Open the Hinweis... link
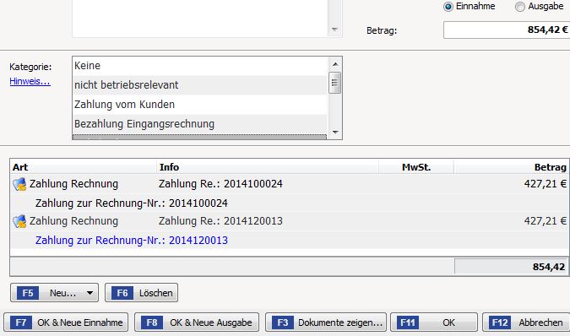 pos(30,81)
